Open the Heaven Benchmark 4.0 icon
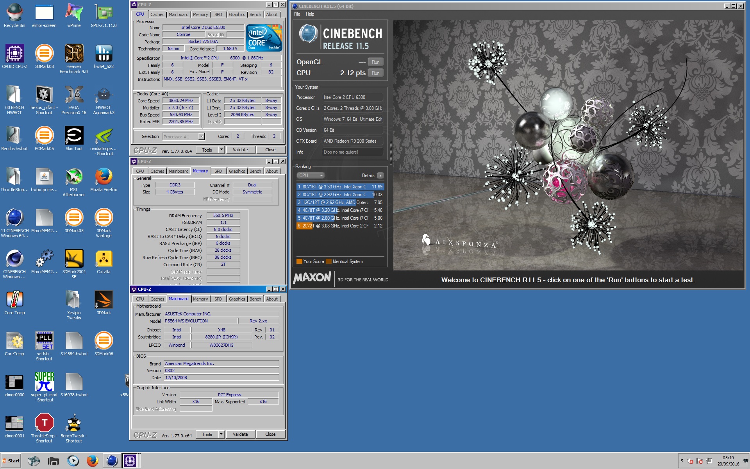The image size is (750, 469). 74,59
